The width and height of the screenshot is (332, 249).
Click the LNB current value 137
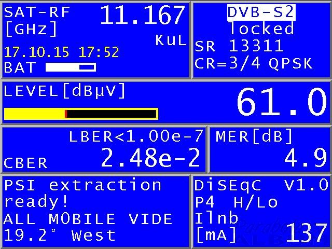click(x=306, y=233)
